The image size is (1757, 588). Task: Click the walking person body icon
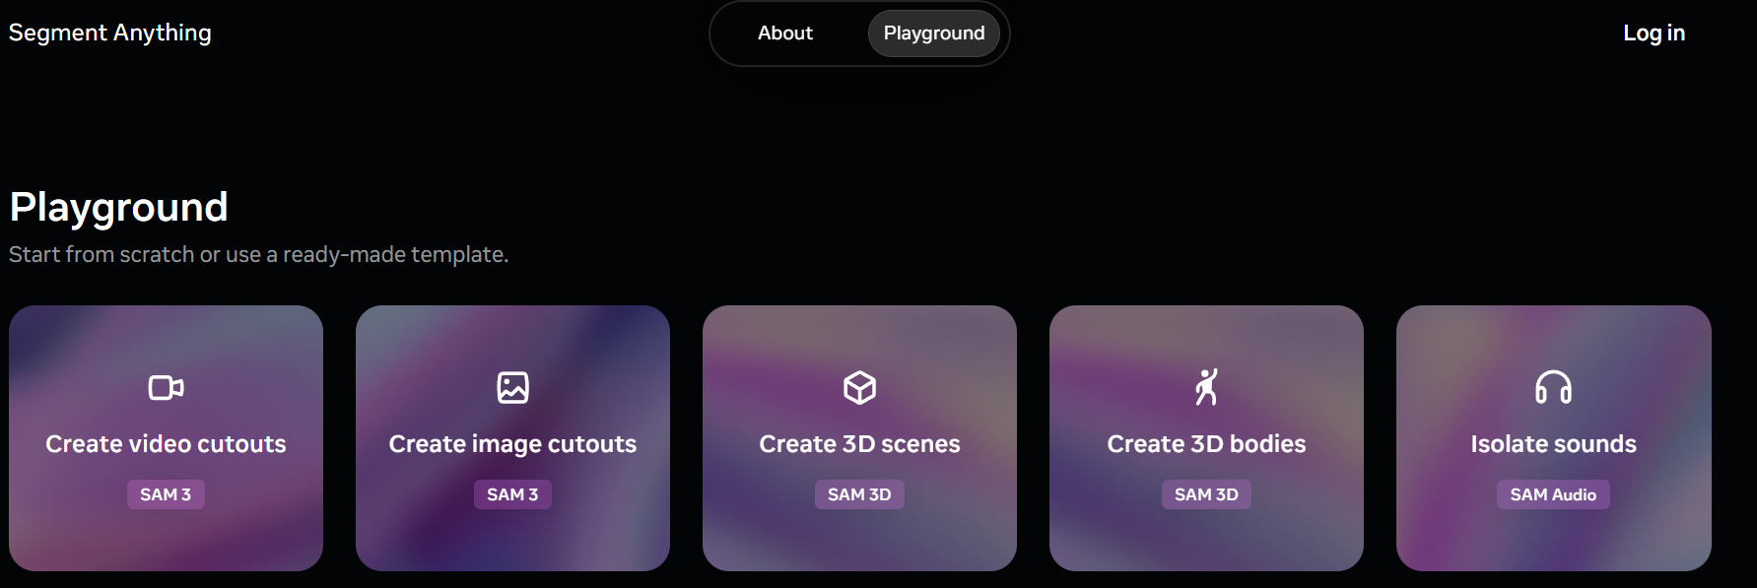point(1206,388)
